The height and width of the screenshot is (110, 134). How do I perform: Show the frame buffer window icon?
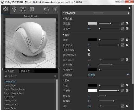coord(55,9)
